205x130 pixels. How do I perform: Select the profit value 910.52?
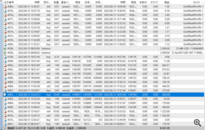[x=166, y=70]
